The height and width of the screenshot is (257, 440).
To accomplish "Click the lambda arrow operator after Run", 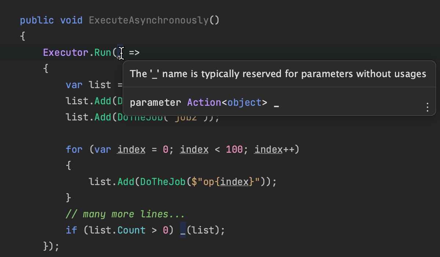I will pyautogui.click(x=134, y=53).
